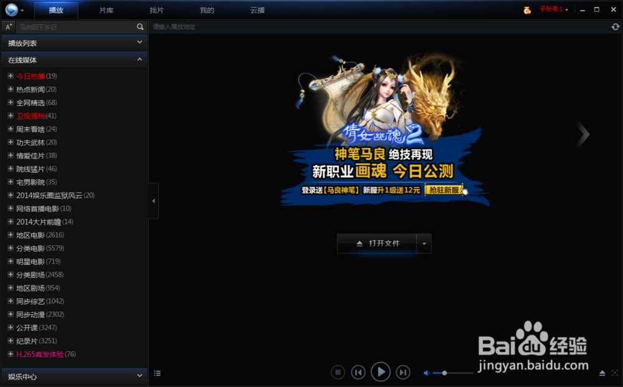The height and width of the screenshot is (387, 623).
Task: Switch to the 播放 tab
Action: click(56, 11)
